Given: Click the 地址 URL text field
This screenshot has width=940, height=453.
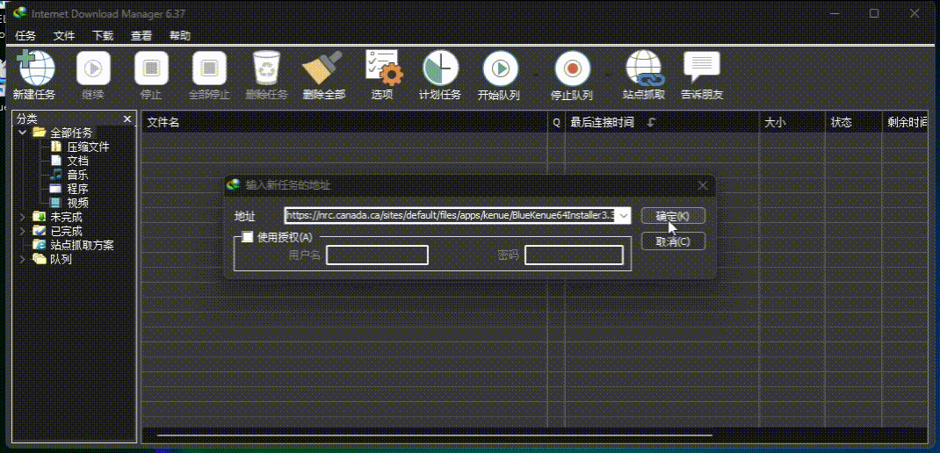Looking at the screenshot, I should coord(450,215).
